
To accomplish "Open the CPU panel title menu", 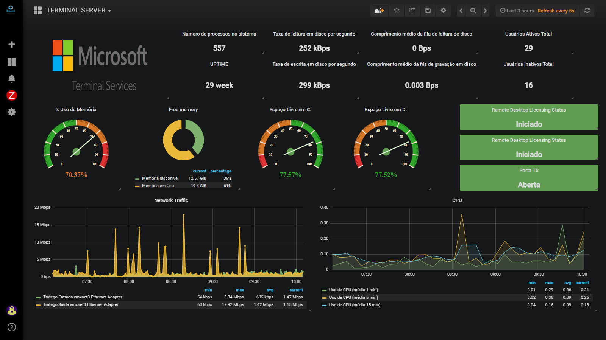I will (x=457, y=200).
